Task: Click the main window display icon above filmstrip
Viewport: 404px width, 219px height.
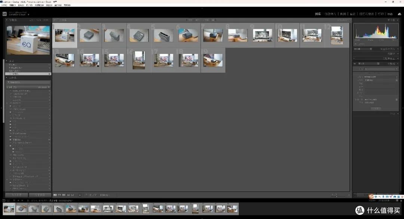Action: point(4,200)
